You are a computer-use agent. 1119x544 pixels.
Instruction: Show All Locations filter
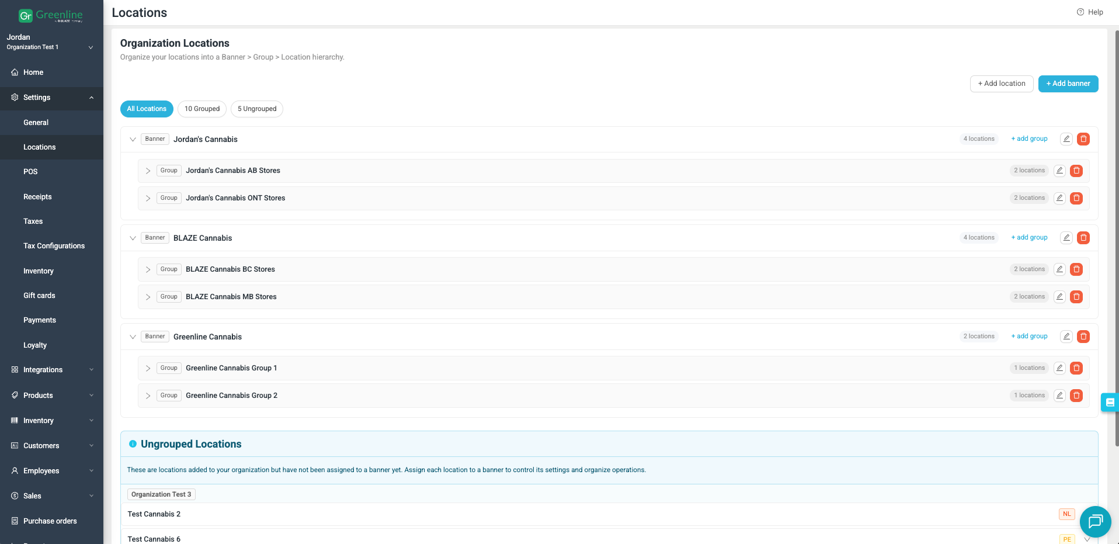147,109
